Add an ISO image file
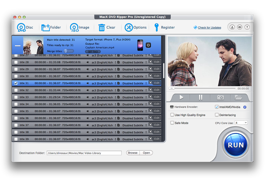This screenshot has height=186, width=268. click(x=80, y=27)
